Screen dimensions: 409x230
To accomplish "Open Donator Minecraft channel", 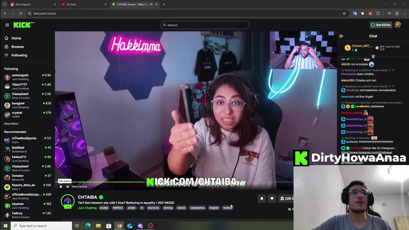I will 27,178.
